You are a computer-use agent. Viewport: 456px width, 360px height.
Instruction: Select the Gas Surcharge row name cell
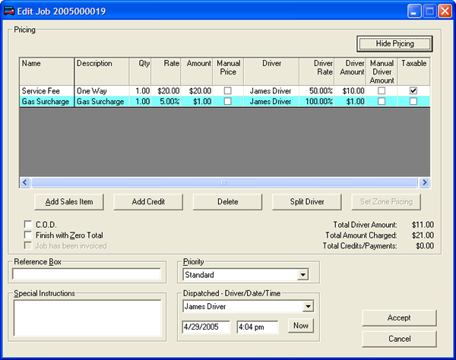click(46, 101)
